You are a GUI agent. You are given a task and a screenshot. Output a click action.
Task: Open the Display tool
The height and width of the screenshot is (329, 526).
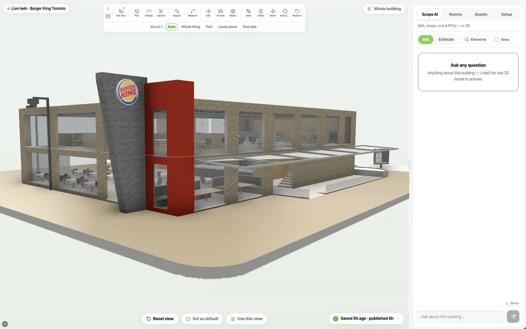pos(149,12)
